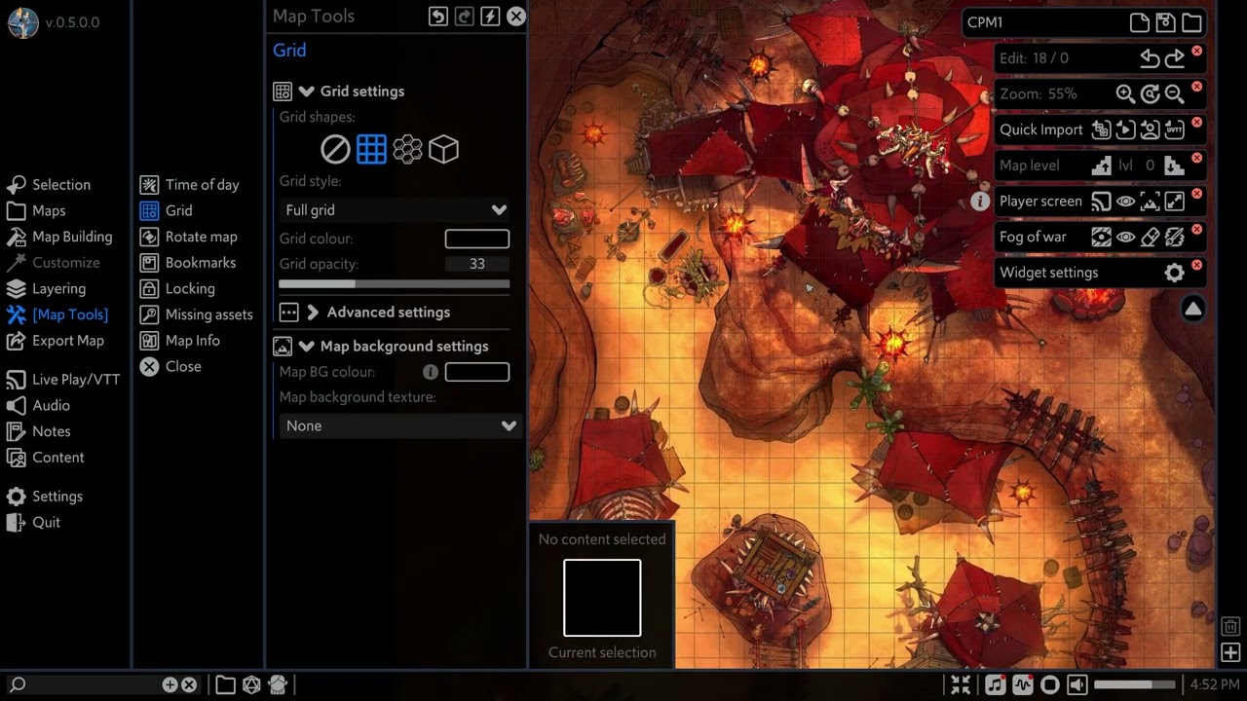Select the square grid shape
Image resolution: width=1247 pixels, height=701 pixels.
371,149
